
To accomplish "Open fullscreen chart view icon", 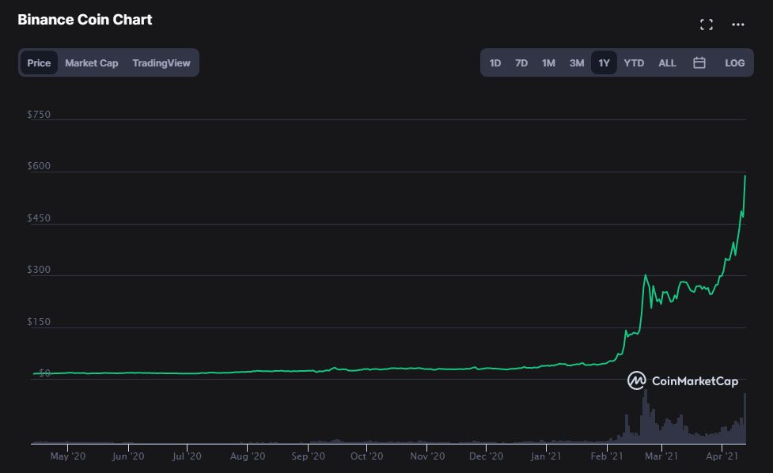I will [707, 25].
